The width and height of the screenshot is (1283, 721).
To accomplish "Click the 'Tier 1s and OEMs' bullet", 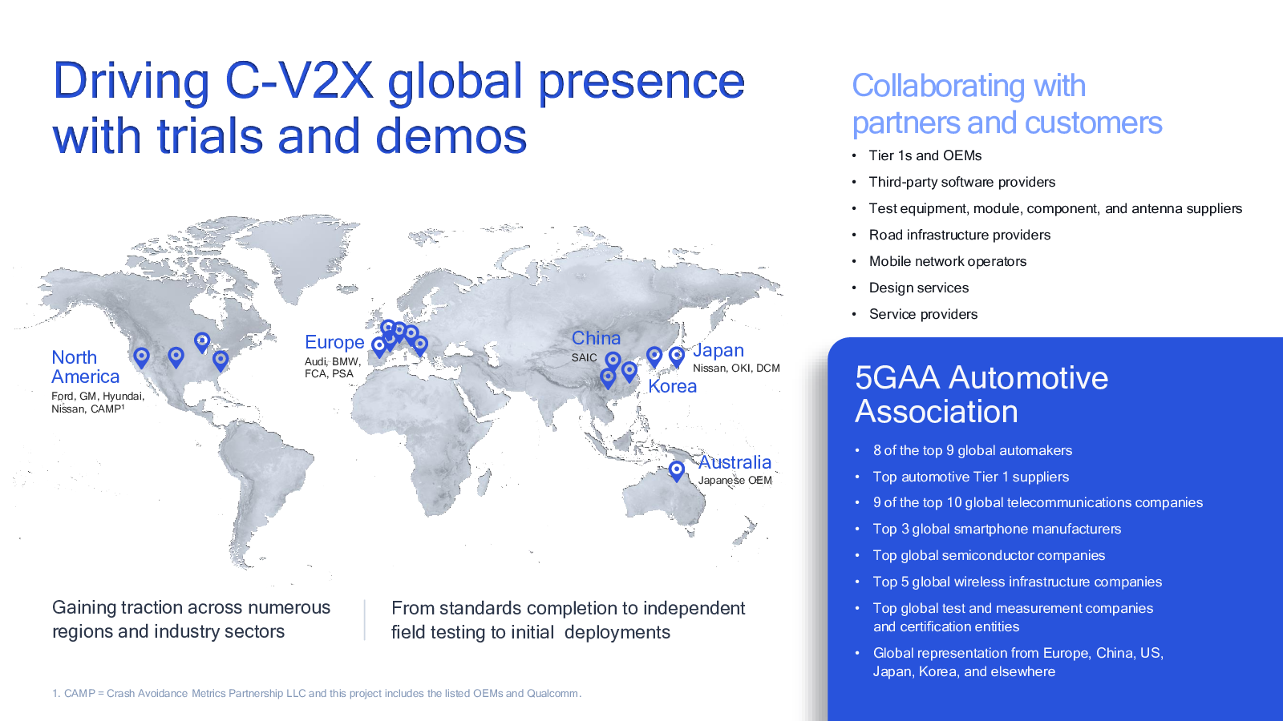I will coord(925,155).
